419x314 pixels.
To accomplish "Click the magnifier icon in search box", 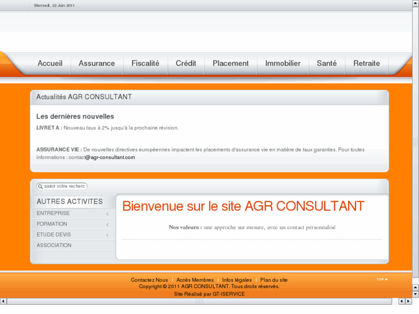I will coord(40,186).
